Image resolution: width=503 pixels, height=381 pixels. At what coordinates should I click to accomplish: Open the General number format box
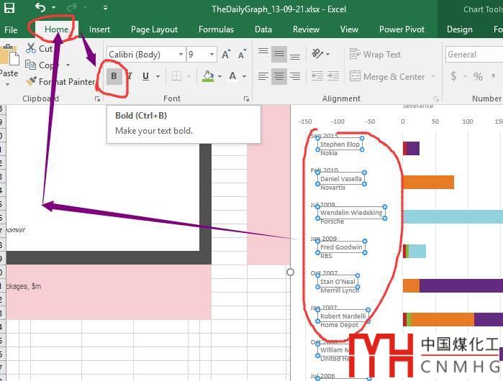pos(474,55)
